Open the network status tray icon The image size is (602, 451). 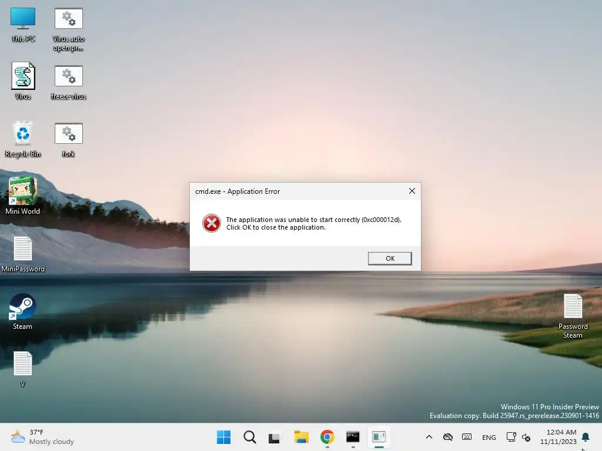pos(511,437)
